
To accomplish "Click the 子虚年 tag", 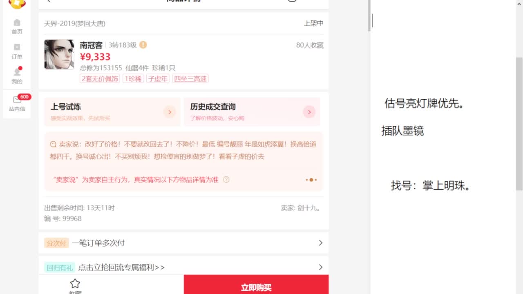I will tap(158, 79).
